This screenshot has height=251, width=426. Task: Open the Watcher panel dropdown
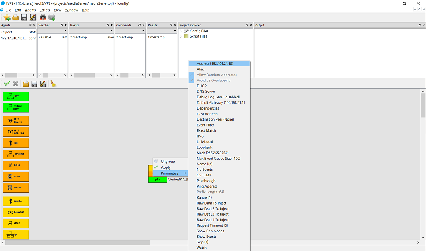pyautogui.click(x=65, y=31)
